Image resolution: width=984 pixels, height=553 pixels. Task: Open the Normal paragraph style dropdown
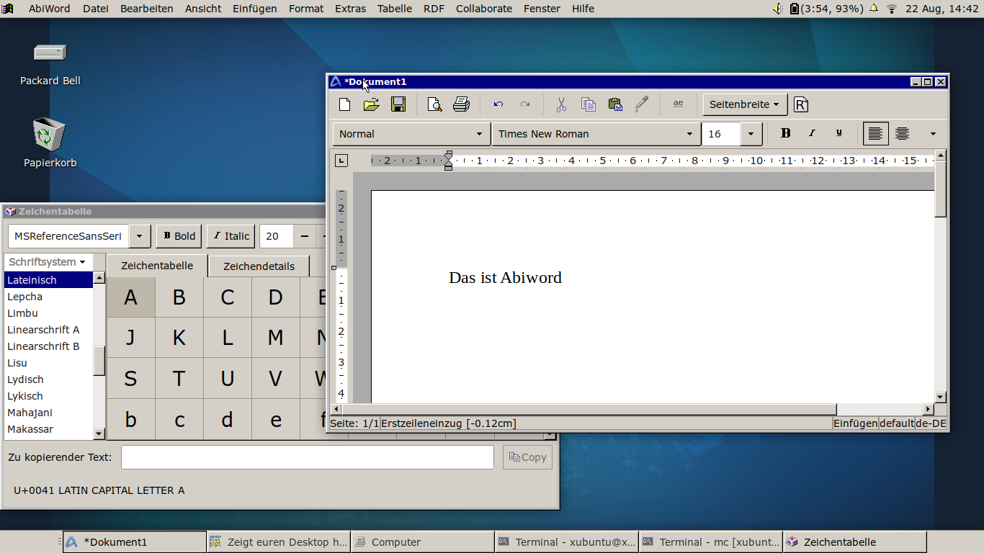click(x=411, y=134)
